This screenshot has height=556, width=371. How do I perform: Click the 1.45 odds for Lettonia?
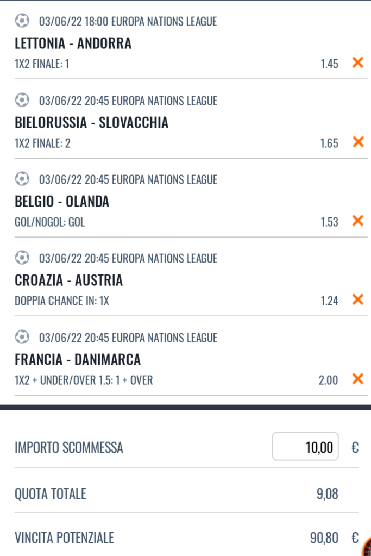pyautogui.click(x=329, y=64)
